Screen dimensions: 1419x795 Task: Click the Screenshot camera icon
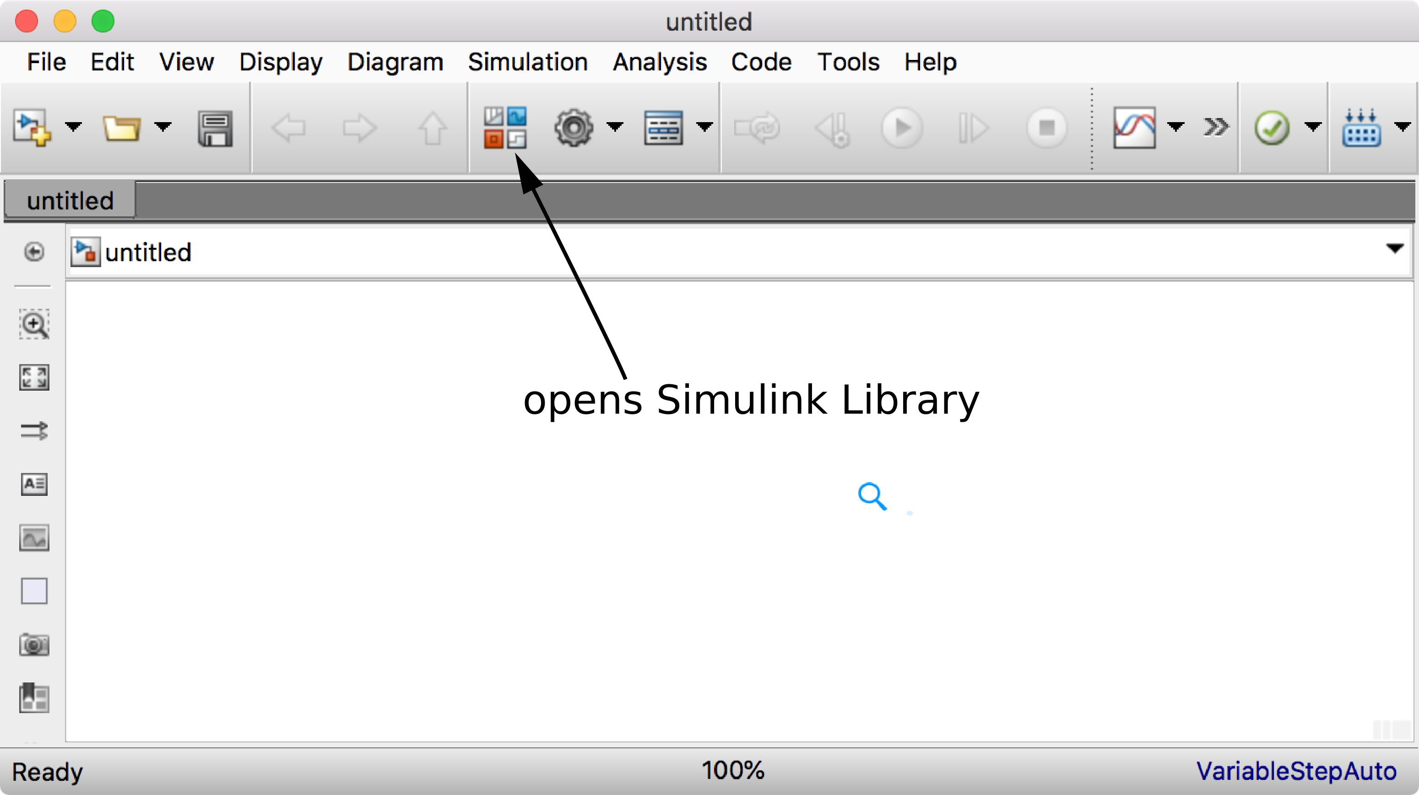tap(34, 645)
